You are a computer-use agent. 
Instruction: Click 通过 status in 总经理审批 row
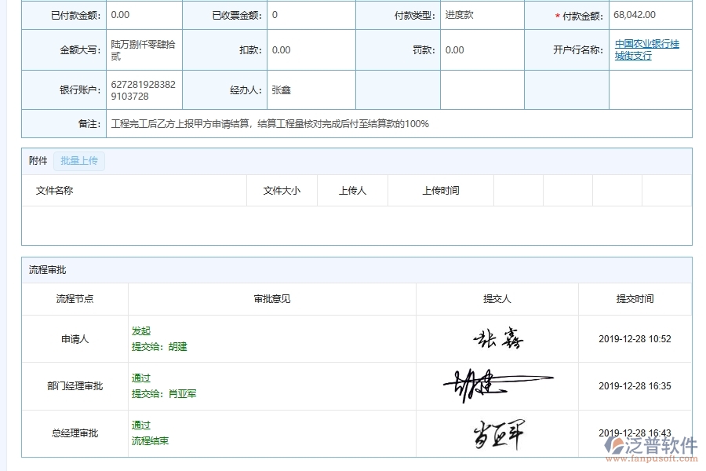(140, 425)
